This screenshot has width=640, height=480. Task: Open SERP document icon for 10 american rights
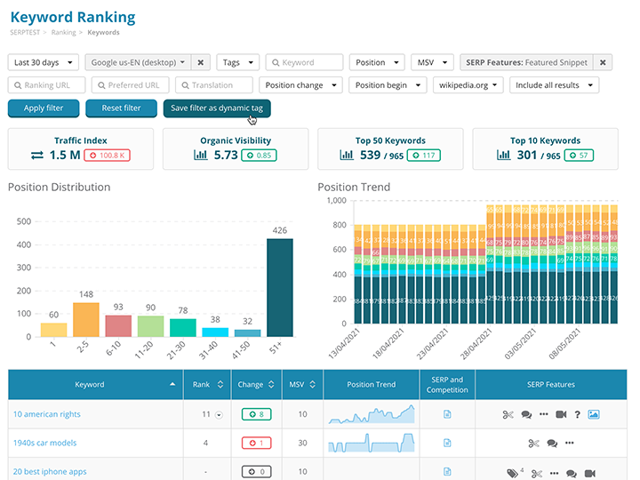447,414
